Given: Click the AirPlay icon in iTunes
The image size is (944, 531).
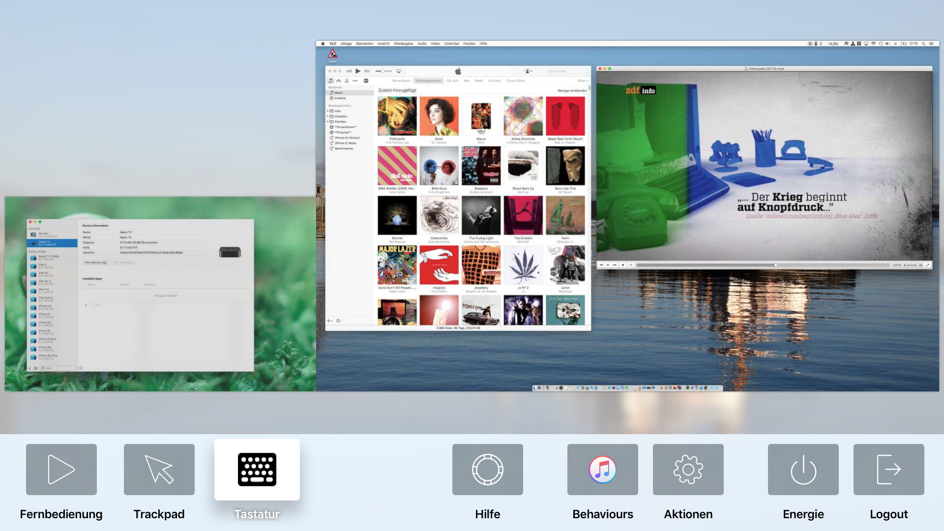Looking at the screenshot, I should click(399, 71).
